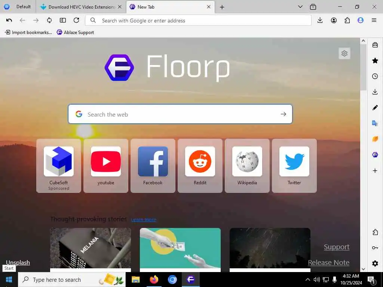Click the scrollbar down arrow
The height and width of the screenshot is (287, 383).
(x=364, y=269)
